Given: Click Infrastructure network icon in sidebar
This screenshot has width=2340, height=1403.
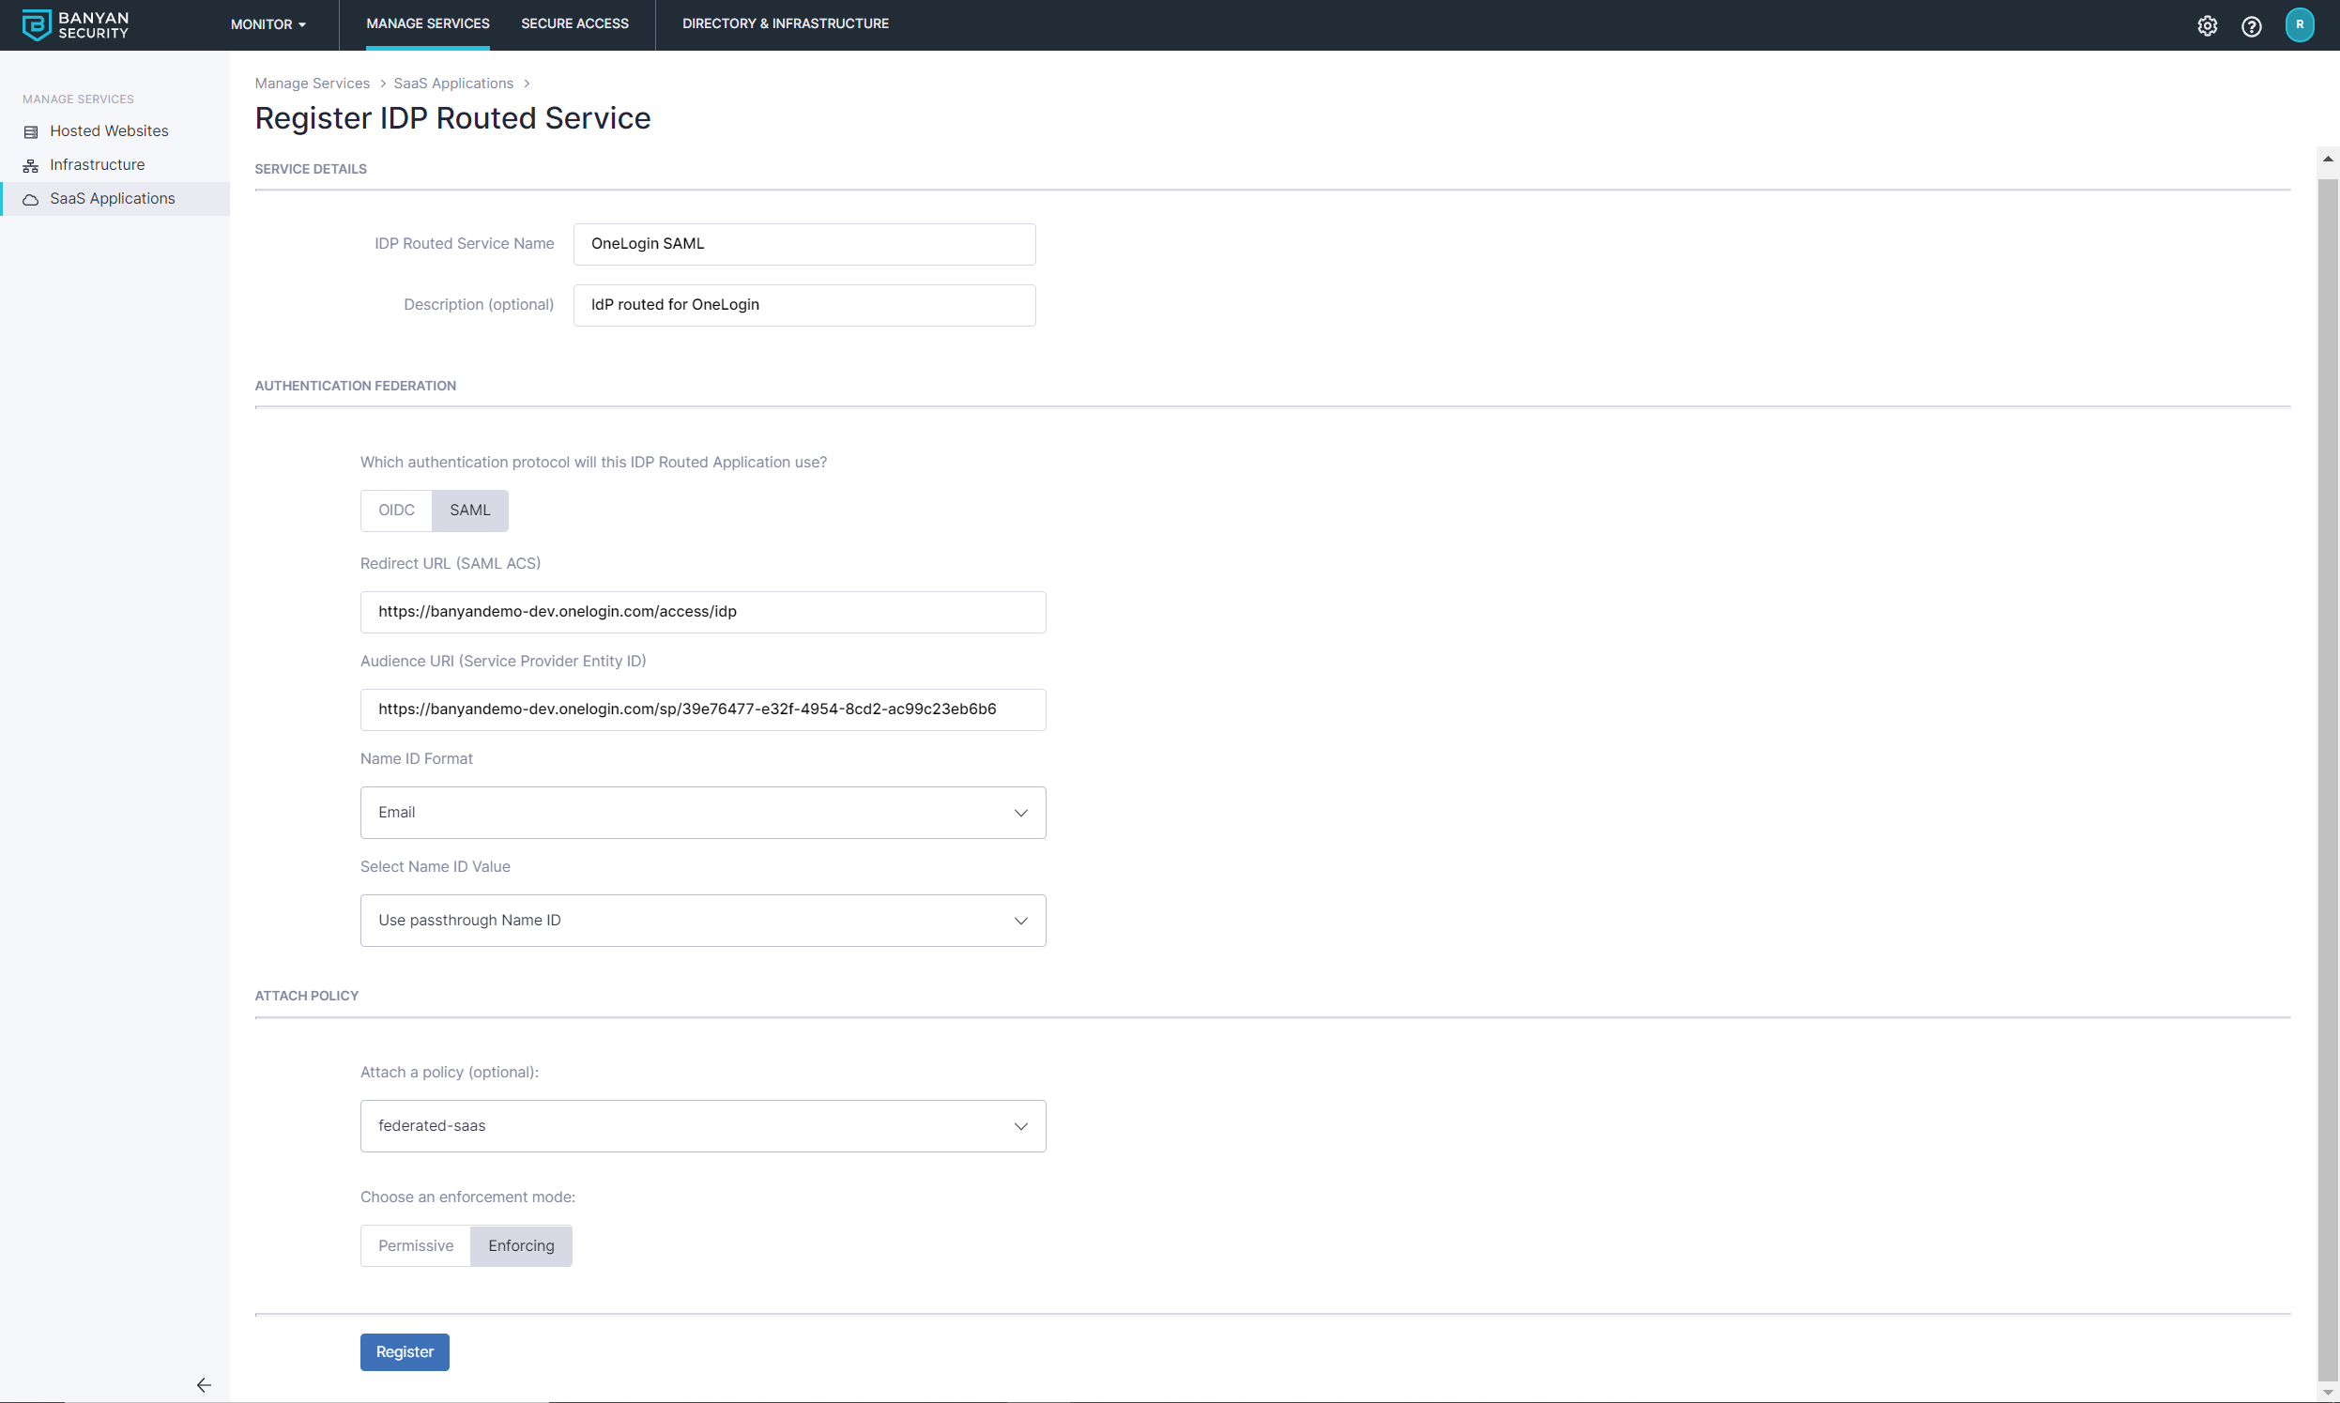Looking at the screenshot, I should coord(31,165).
